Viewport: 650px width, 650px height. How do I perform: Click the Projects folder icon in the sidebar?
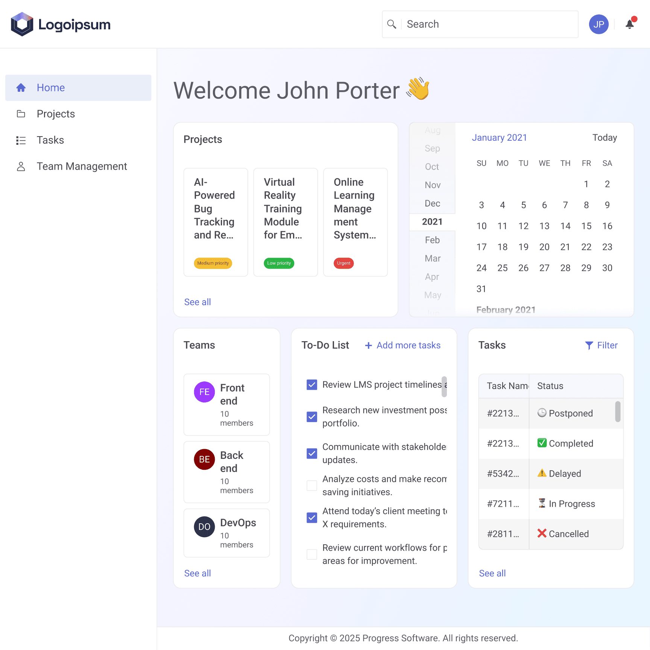click(x=21, y=114)
